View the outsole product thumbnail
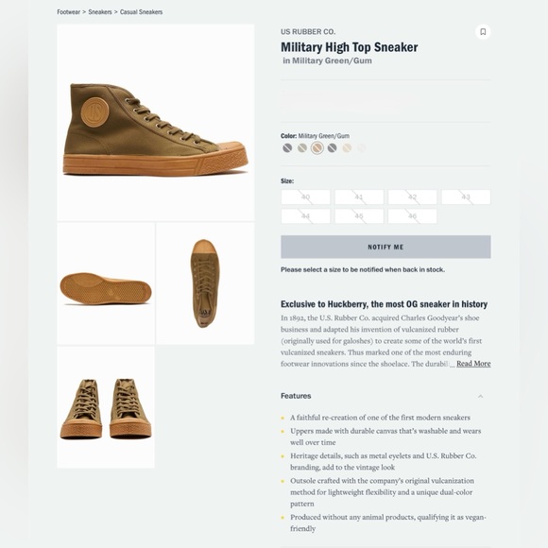Screen dimensions: 548x548 pos(106,283)
